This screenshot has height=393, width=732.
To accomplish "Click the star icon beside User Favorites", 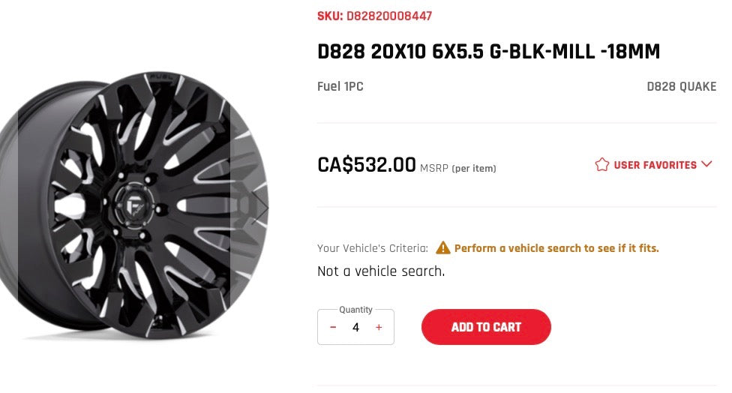I will (601, 165).
